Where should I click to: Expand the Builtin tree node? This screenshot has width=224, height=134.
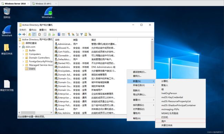point(23,50)
